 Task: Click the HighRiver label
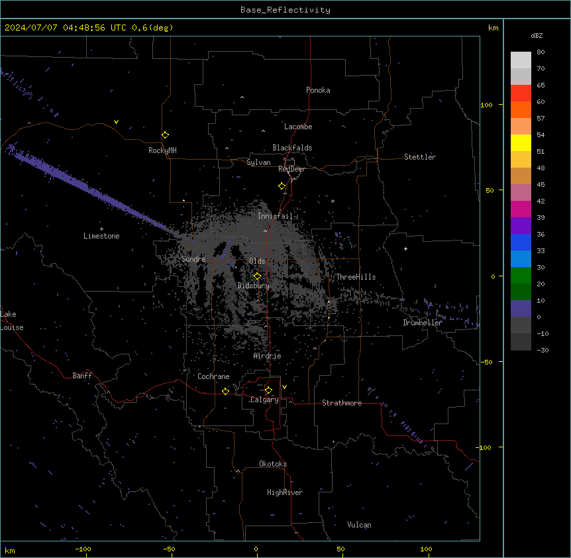pos(285,492)
